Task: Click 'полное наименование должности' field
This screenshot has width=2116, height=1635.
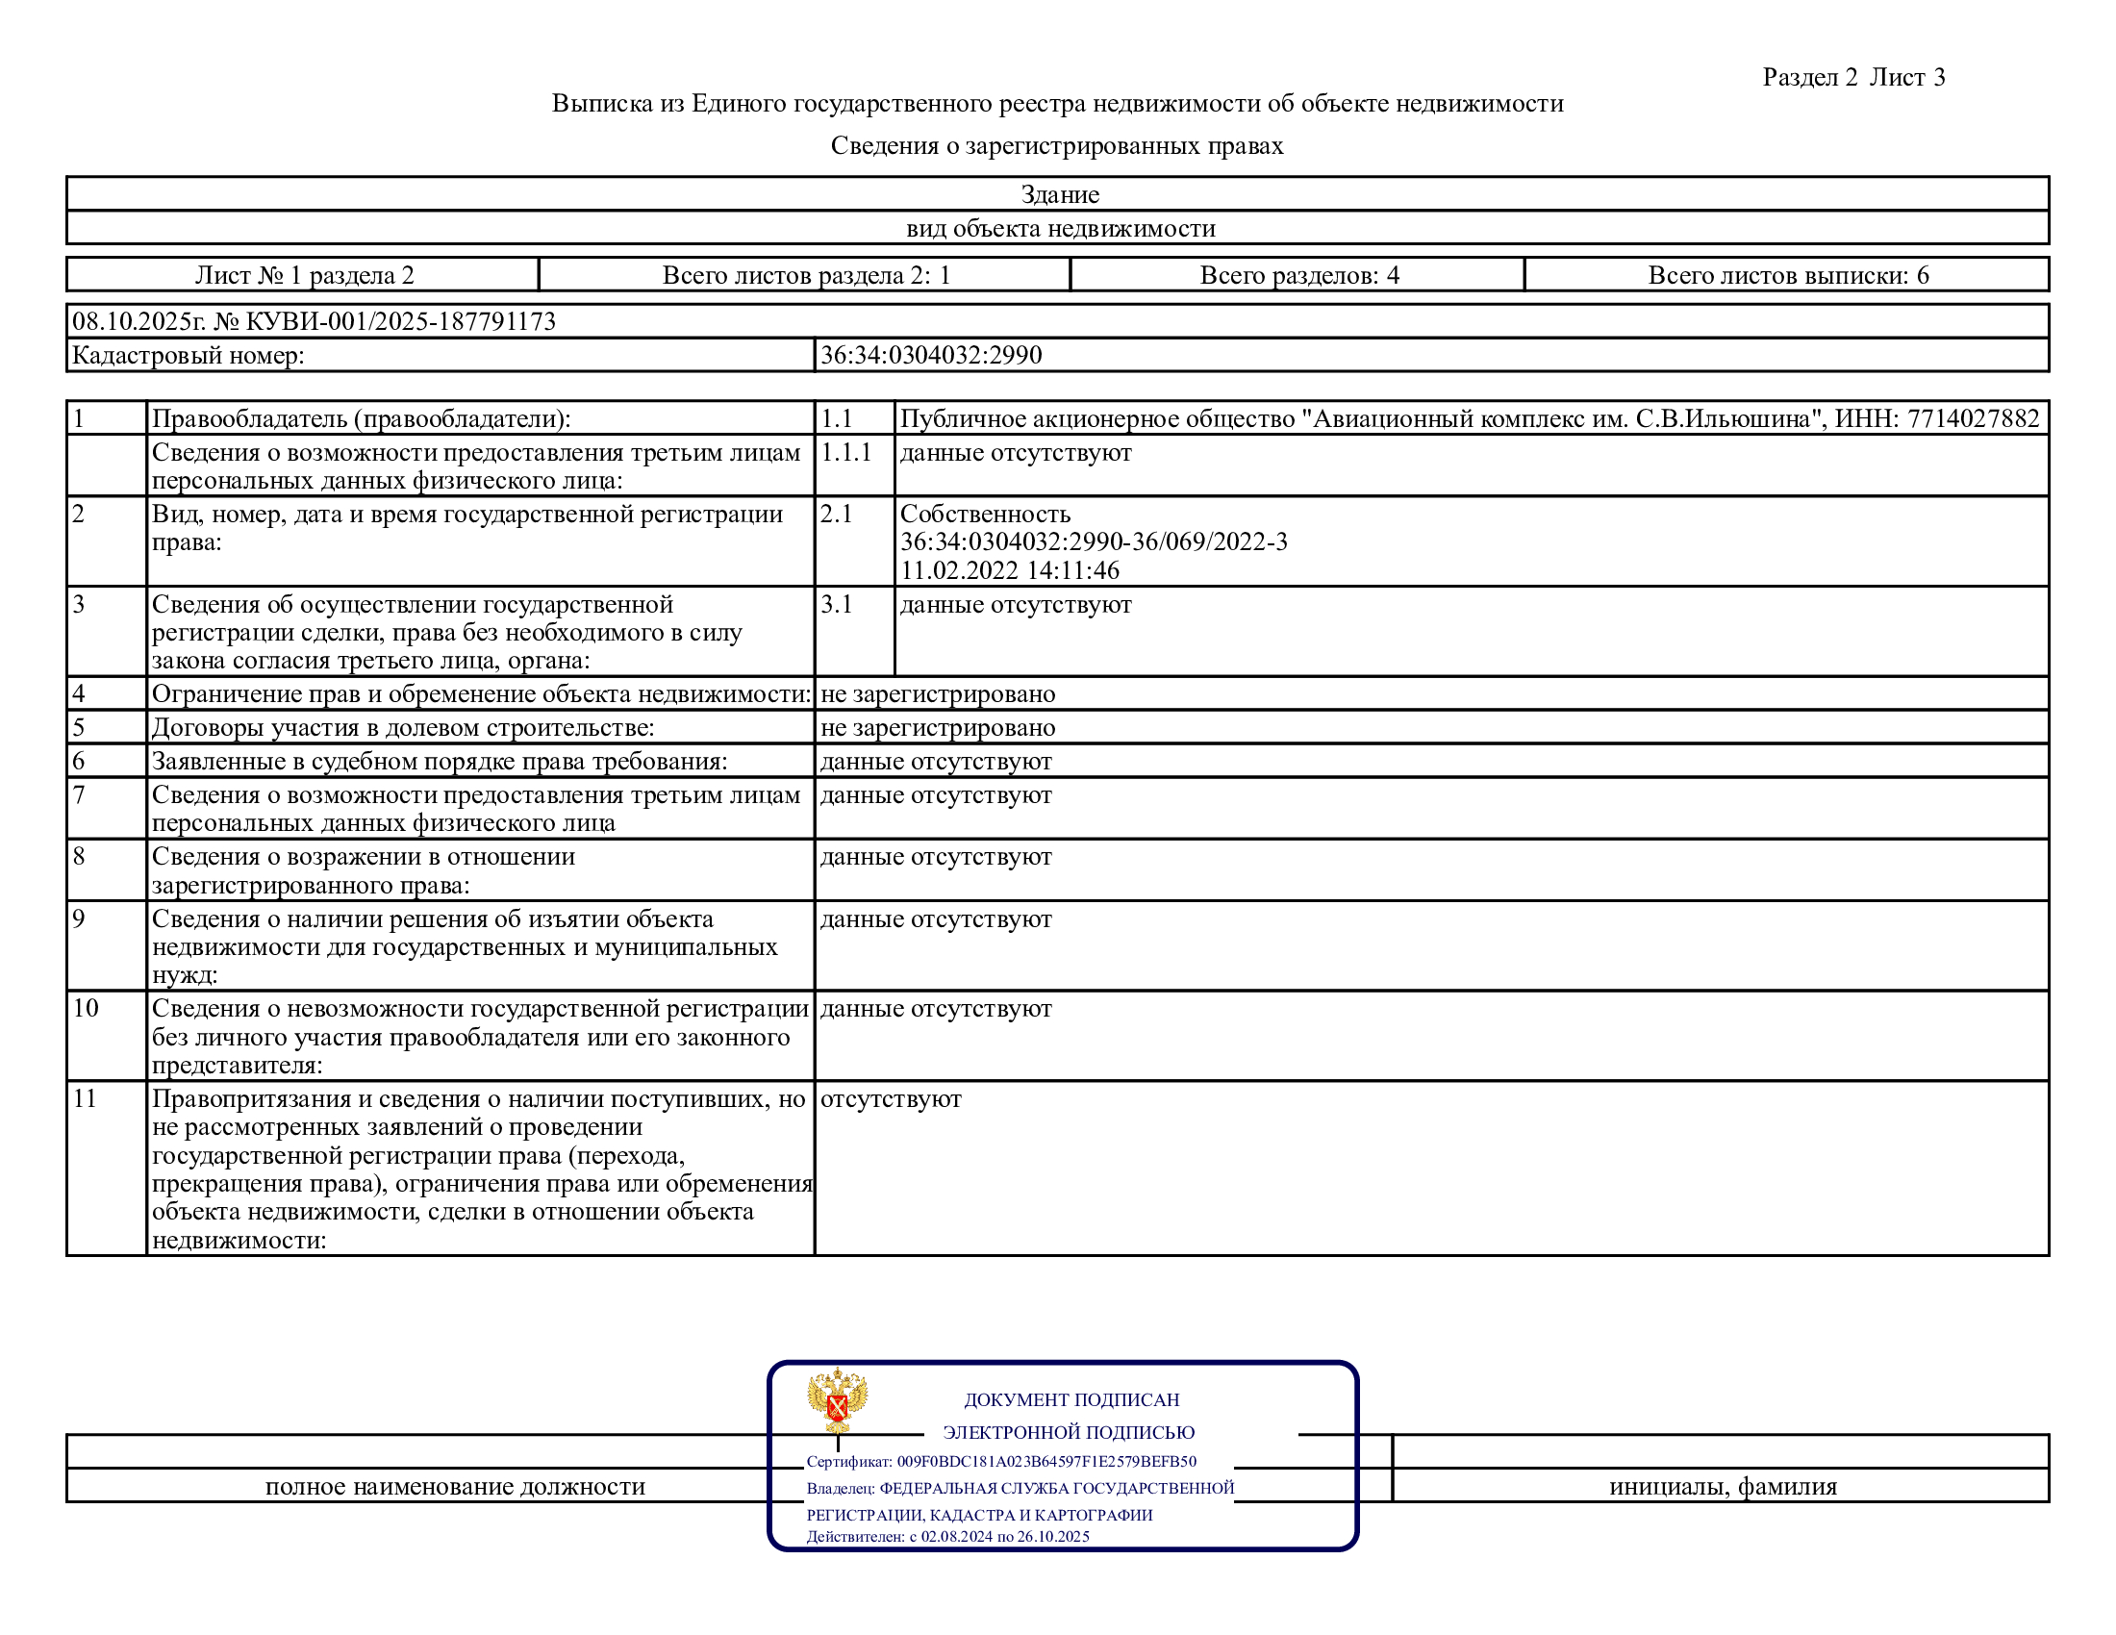Action: pyautogui.click(x=454, y=1486)
